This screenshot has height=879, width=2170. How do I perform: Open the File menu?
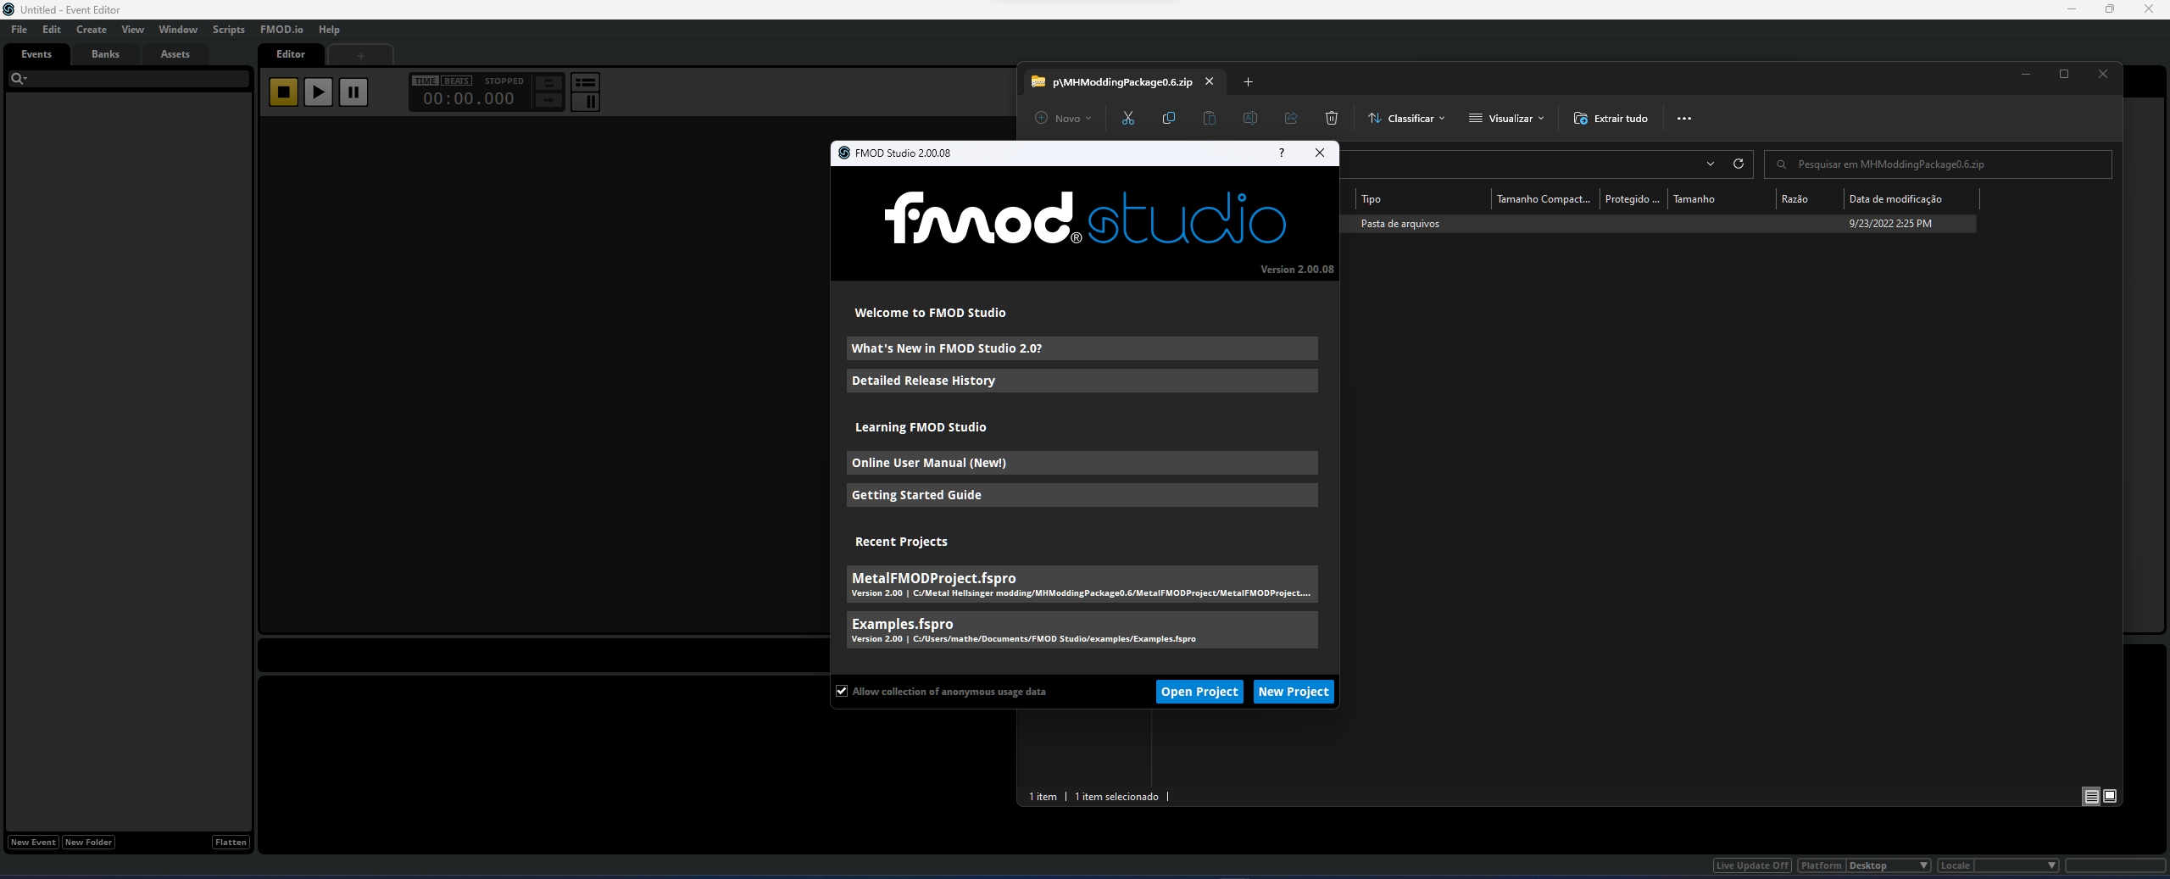pos(19,30)
